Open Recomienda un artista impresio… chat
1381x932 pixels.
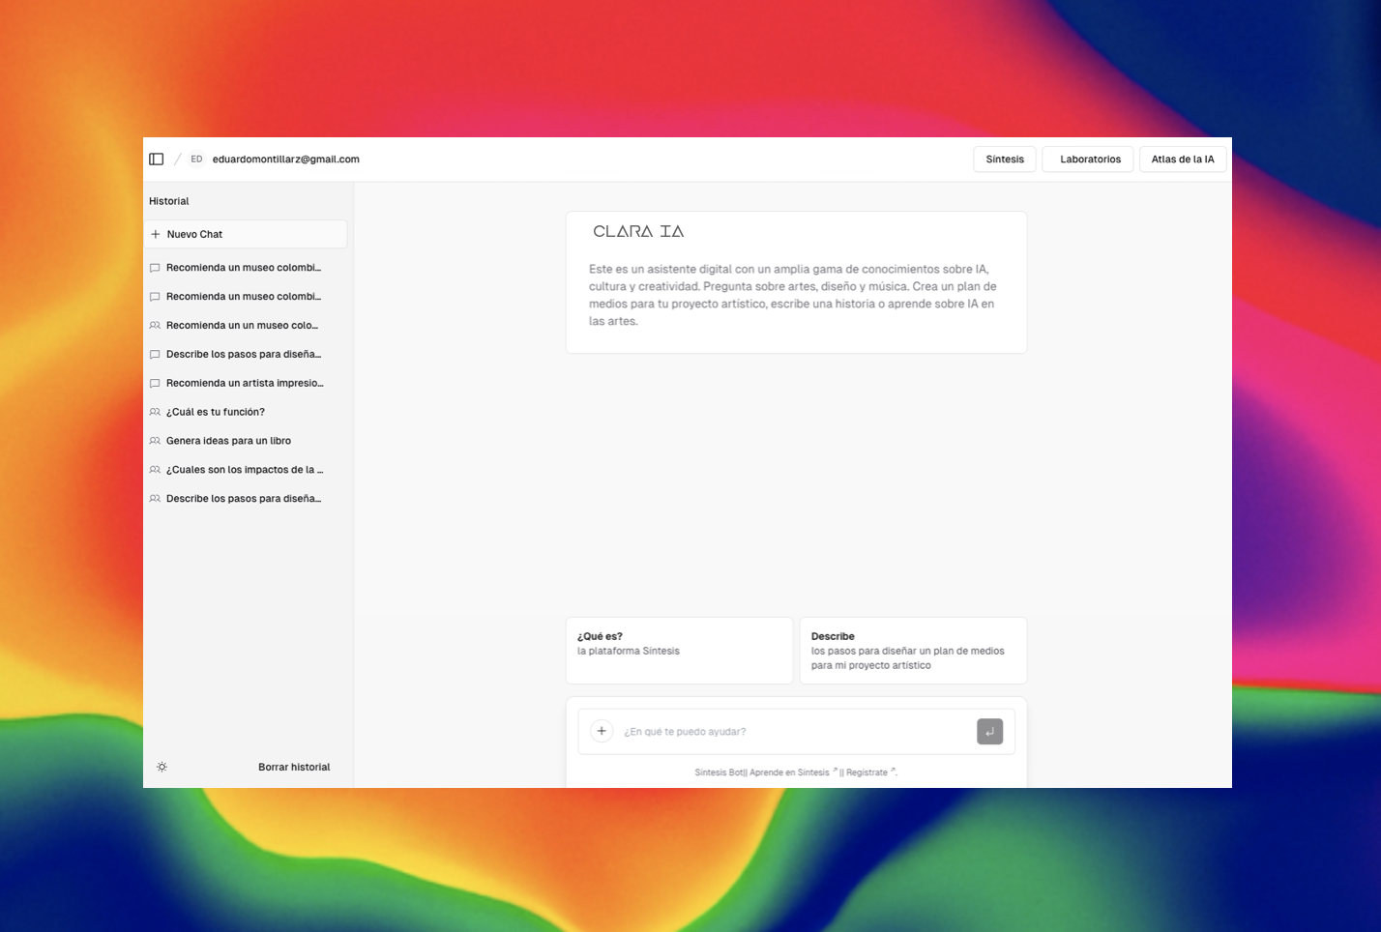point(246,384)
